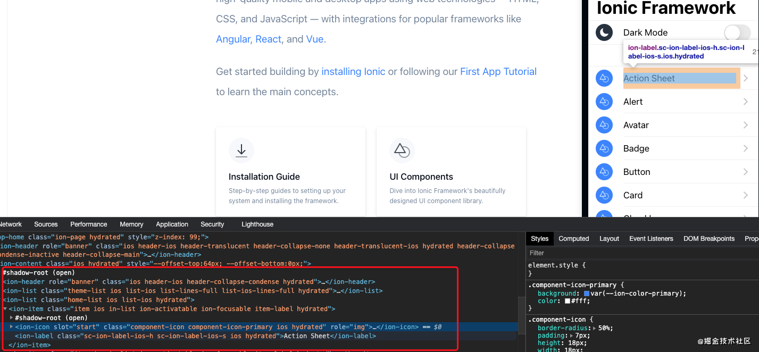Collapse the ion-item element node
This screenshot has height=352, width=759.
pyautogui.click(x=5, y=309)
